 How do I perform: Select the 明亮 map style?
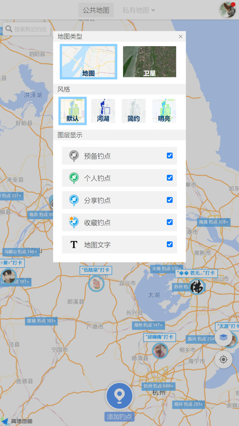click(x=164, y=111)
